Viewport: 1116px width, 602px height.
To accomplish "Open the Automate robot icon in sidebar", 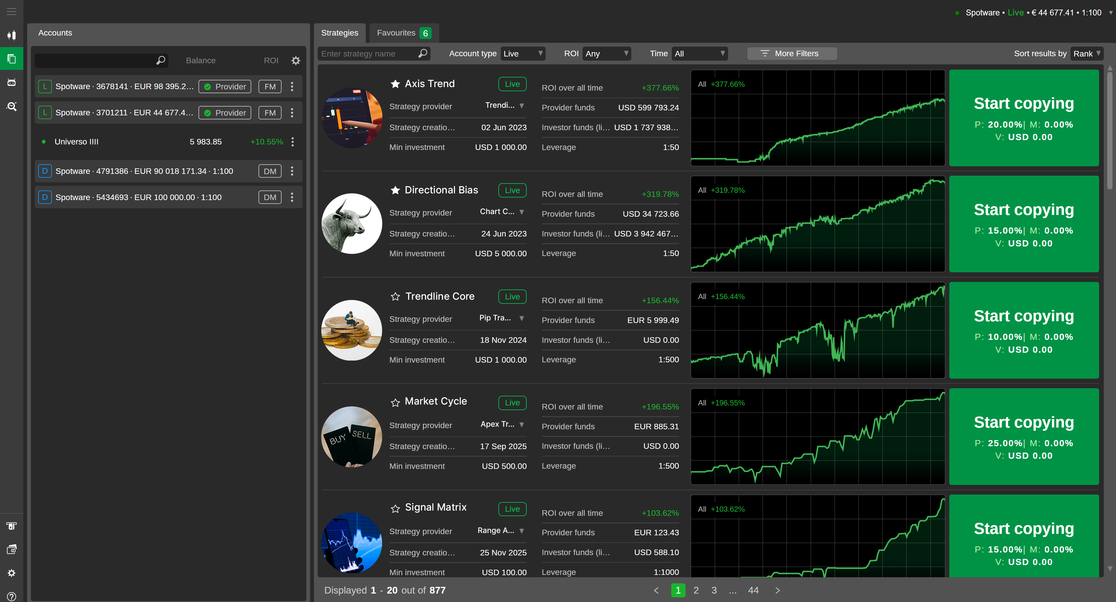I will click(12, 82).
